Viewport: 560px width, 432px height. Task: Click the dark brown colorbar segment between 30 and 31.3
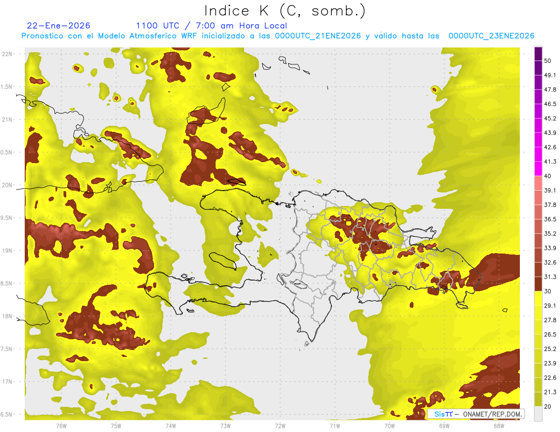538,284
